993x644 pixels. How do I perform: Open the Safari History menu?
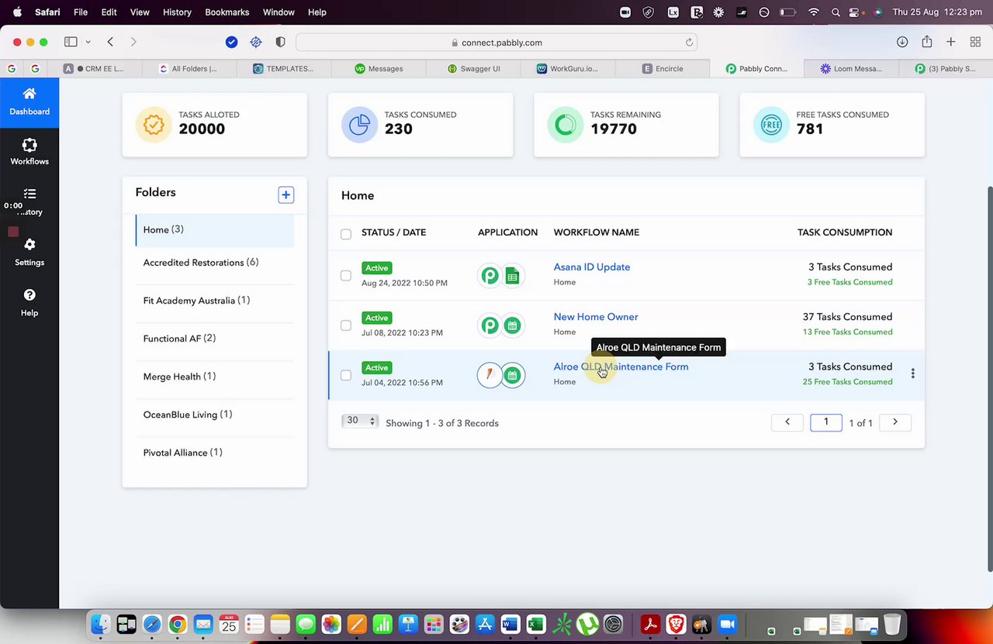pos(177,12)
